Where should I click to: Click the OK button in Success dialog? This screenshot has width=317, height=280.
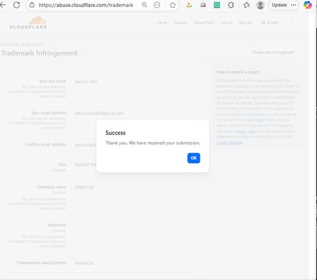[x=193, y=158]
